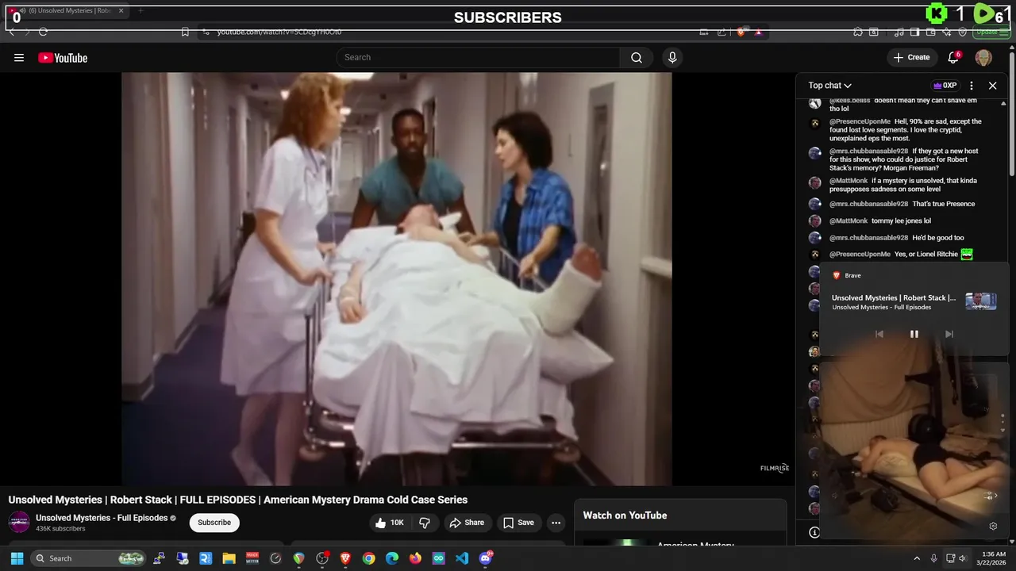Skip to previous track in the media flyout
The image size is (1016, 571).
[x=879, y=334]
